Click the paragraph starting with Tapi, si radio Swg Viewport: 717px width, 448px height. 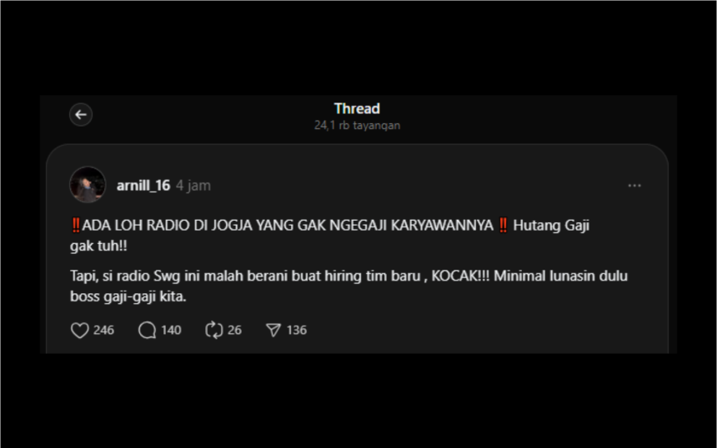pos(348,286)
